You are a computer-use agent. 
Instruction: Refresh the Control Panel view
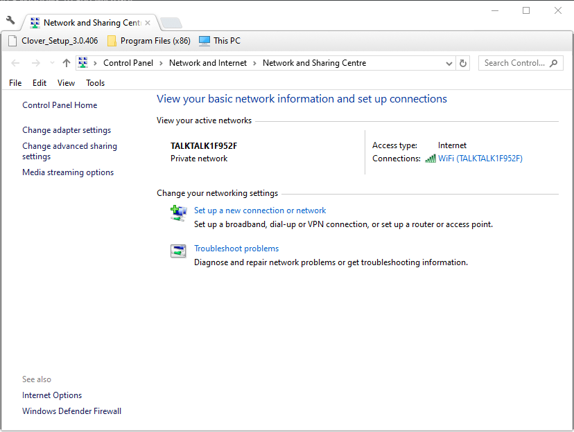click(462, 63)
